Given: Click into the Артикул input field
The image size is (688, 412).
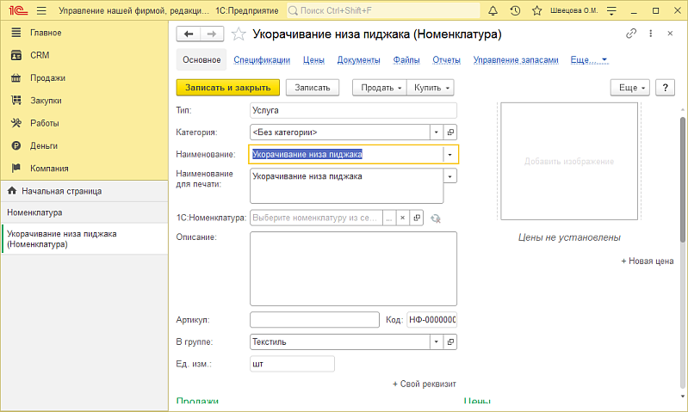Looking at the screenshot, I should [313, 320].
